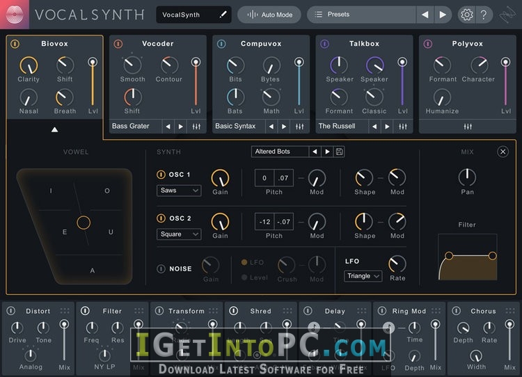Open the LFO Triangle shape dropdown
This screenshot has height=377, width=522.
point(363,276)
